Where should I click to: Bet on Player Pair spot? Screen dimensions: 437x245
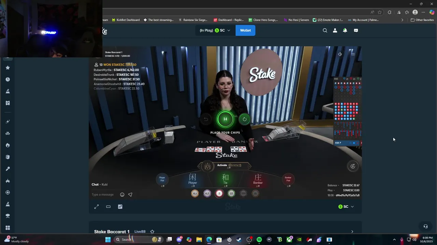click(162, 180)
